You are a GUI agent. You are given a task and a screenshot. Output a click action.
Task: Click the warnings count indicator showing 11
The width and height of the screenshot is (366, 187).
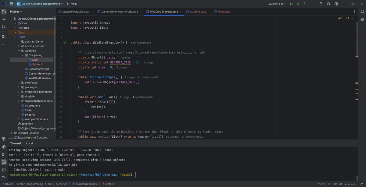coord(341,18)
